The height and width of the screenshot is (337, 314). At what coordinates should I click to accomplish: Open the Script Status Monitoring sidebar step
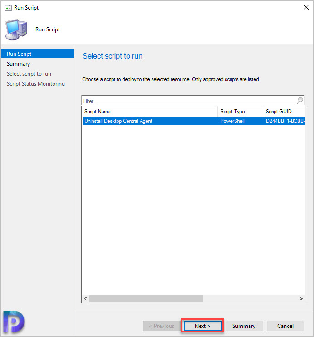coord(36,84)
